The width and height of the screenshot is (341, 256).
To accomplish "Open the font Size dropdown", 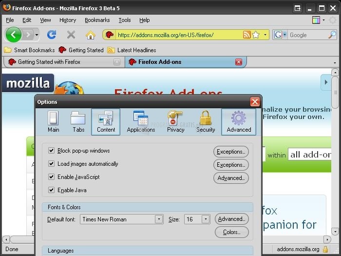I will [197, 219].
